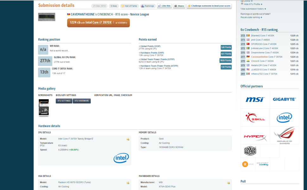This screenshot has height=190, width=307.
Task: Click the 5.0 Points badge
Action: tap(226, 47)
